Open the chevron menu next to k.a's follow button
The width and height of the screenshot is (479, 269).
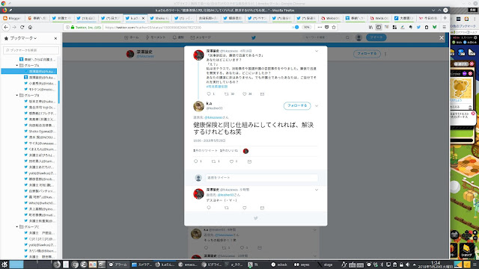click(x=317, y=106)
